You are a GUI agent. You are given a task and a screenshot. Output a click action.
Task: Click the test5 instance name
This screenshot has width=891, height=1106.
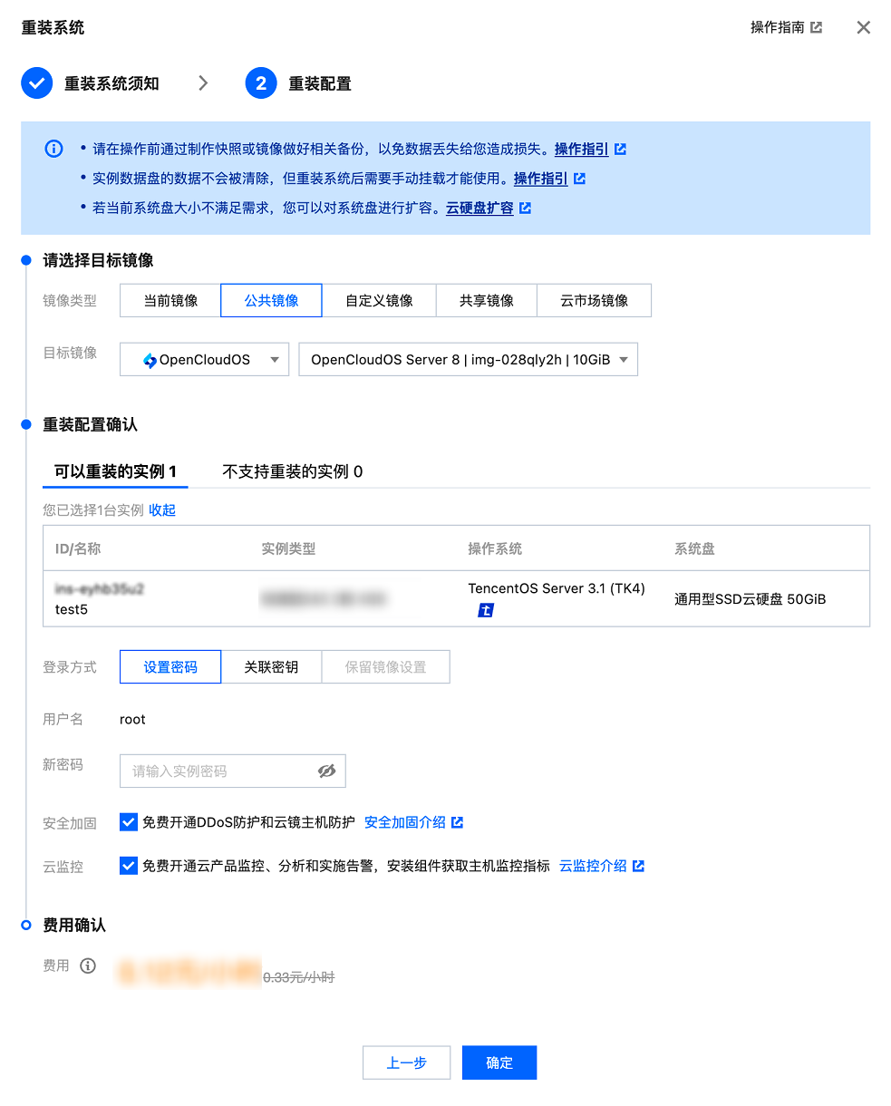72,609
